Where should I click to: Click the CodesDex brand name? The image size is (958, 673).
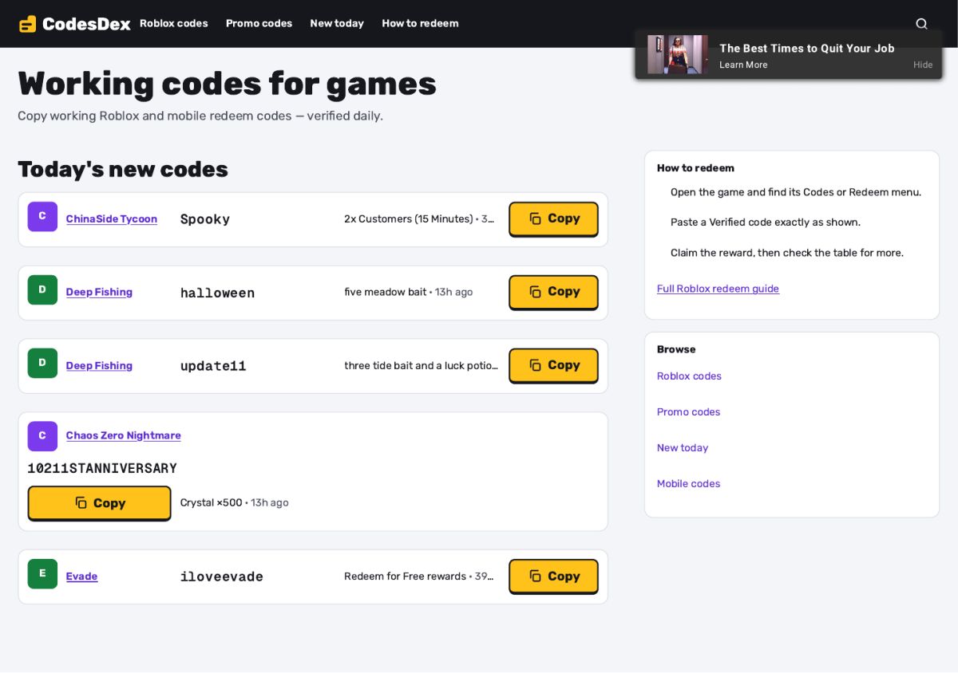point(86,24)
